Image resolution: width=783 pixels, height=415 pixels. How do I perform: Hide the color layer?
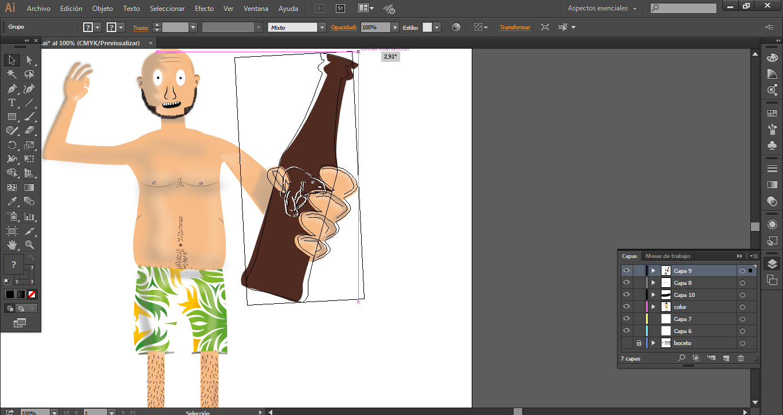[627, 307]
